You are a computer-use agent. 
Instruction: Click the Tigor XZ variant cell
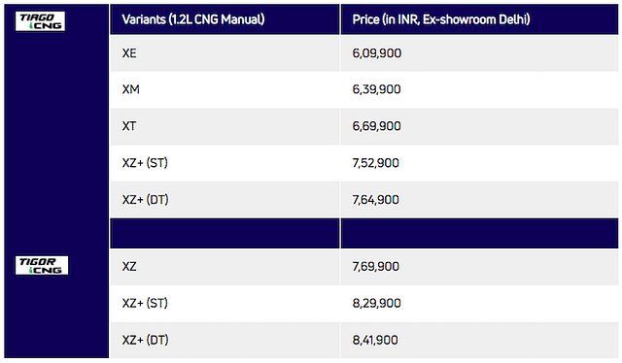tap(225, 267)
